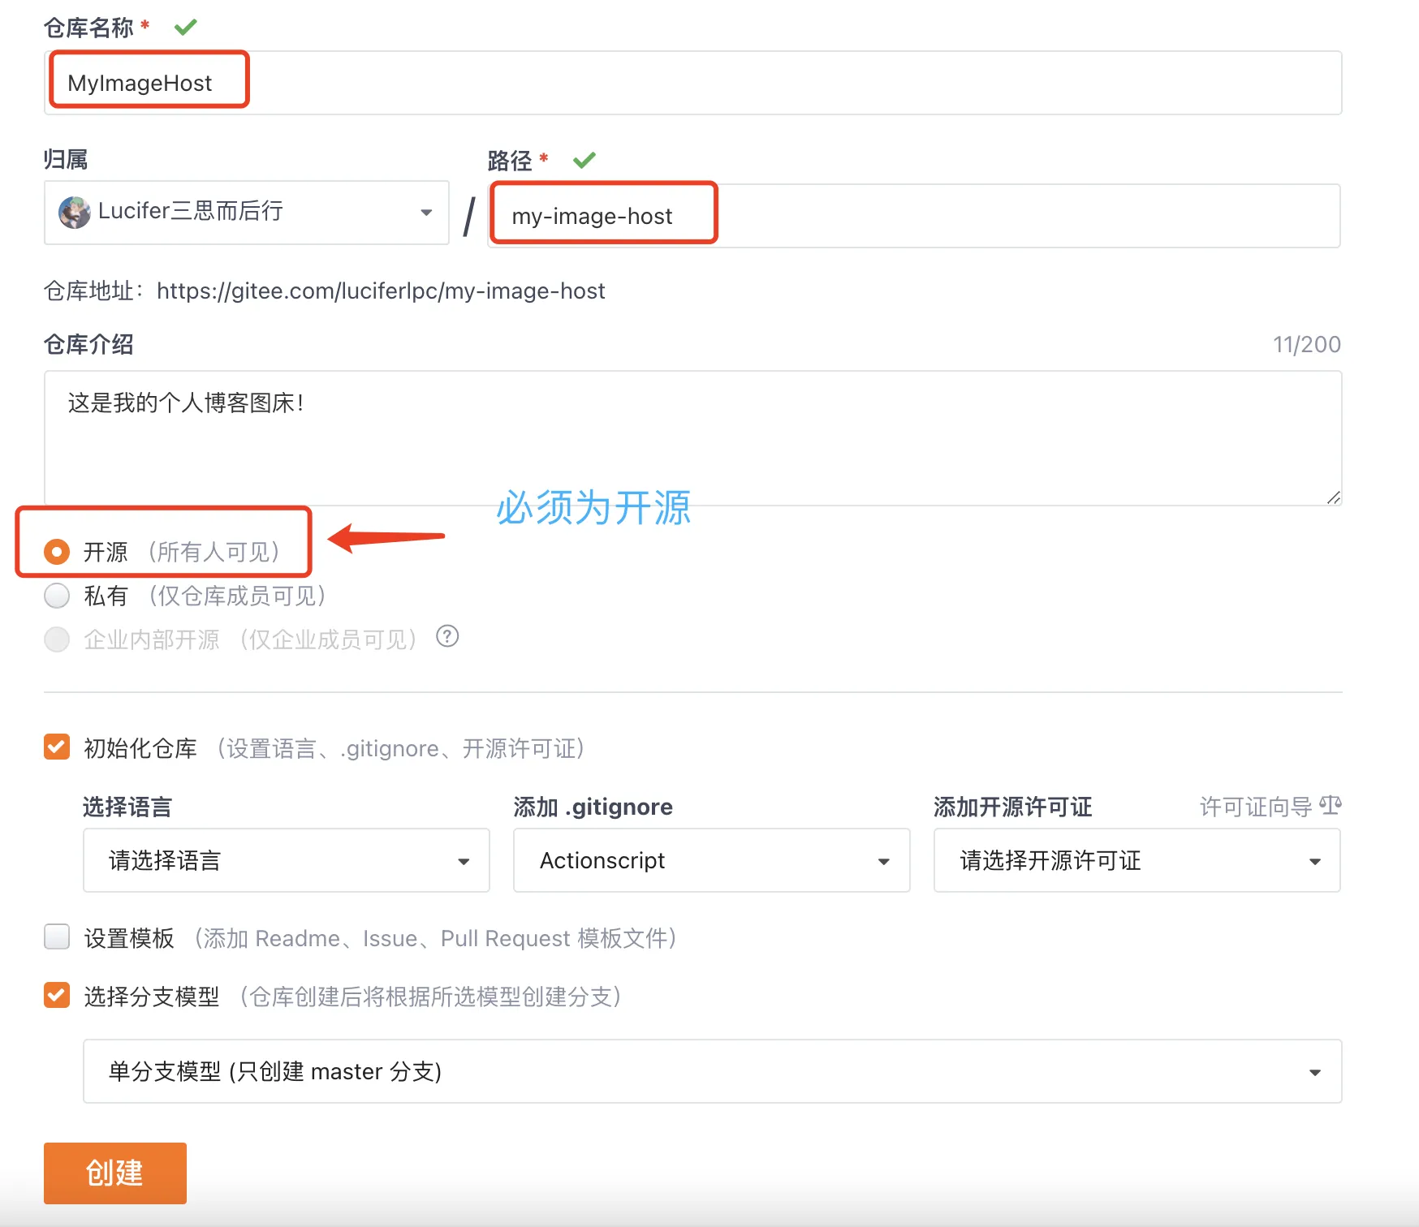This screenshot has height=1227, width=1419.
Task: Expand the 请选择语言 language dropdown
Action: (x=286, y=860)
